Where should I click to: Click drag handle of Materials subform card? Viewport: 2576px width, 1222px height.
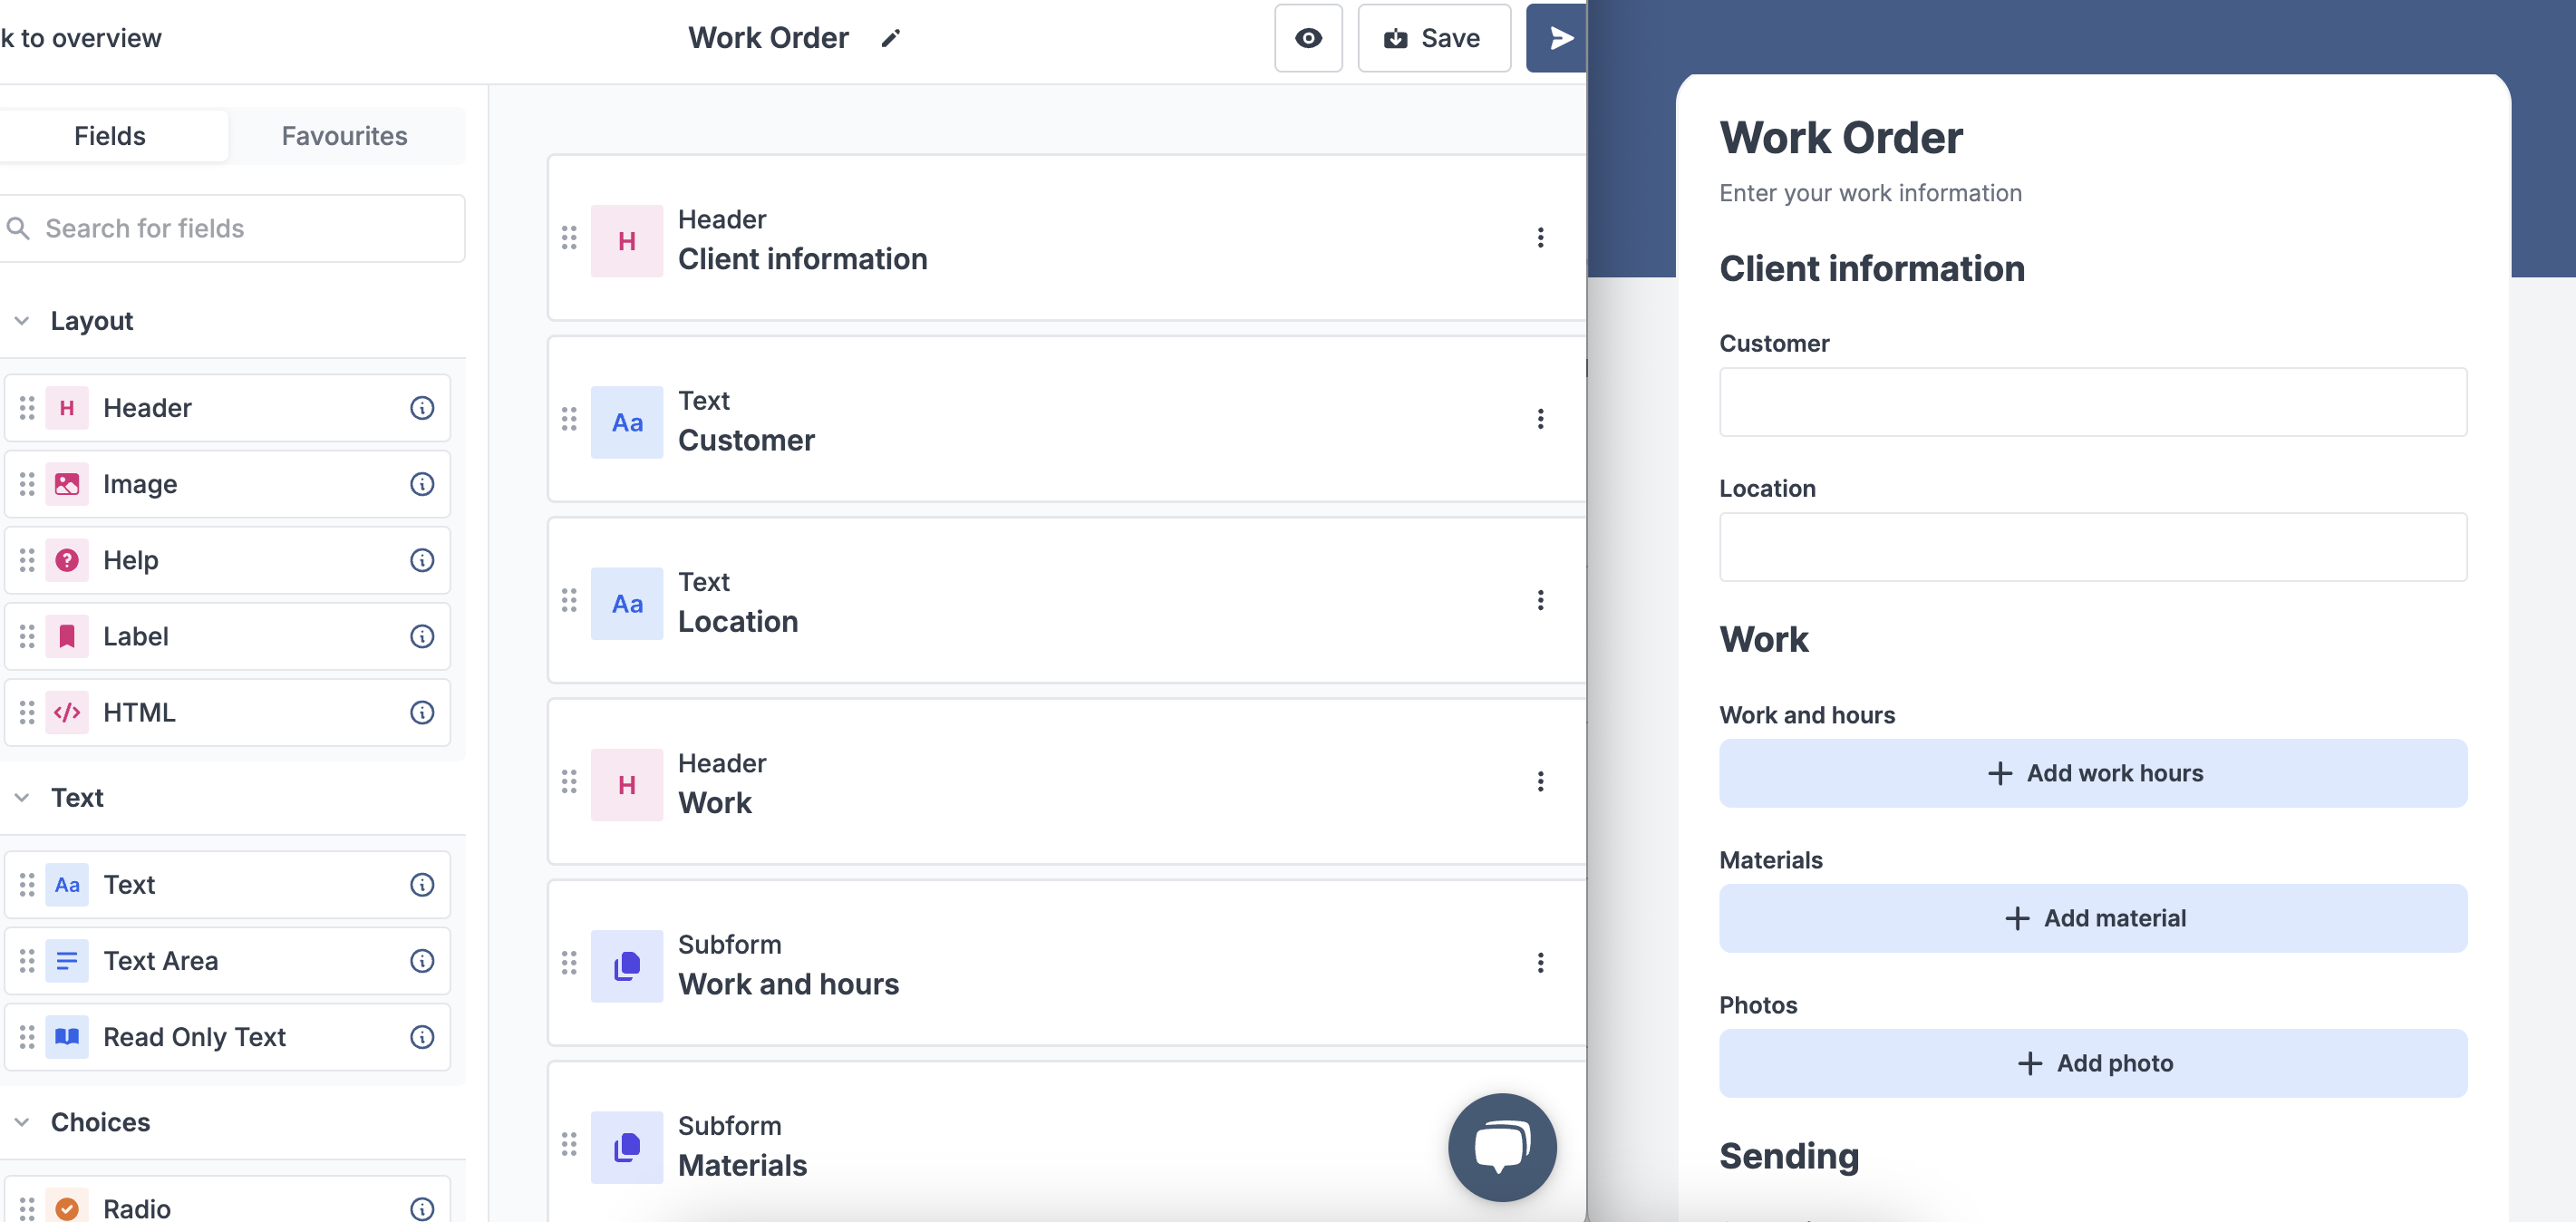point(569,1143)
